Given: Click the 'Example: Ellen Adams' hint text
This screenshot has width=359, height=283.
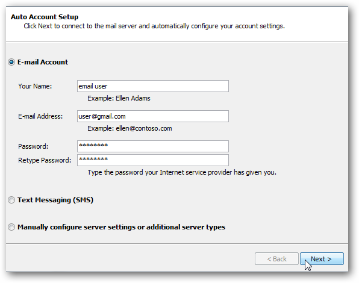Looking at the screenshot, I should pyautogui.click(x=119, y=98).
